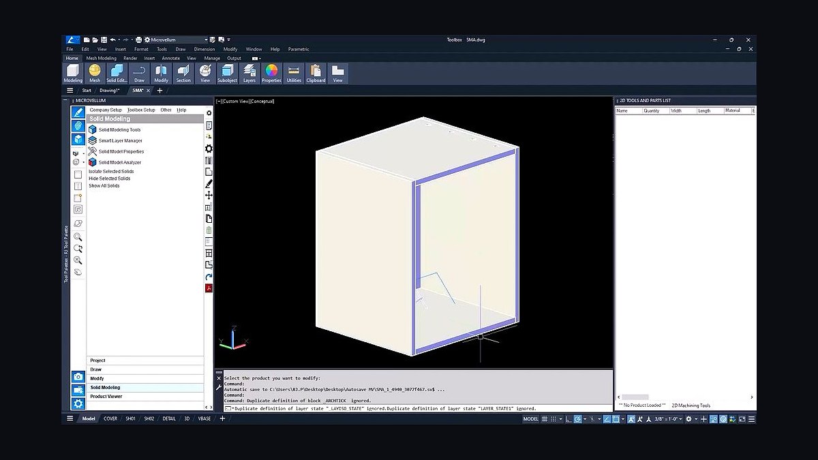Click the fingerprint icon in Microvellum palette
Image resolution: width=818 pixels, height=460 pixels.
(78, 125)
